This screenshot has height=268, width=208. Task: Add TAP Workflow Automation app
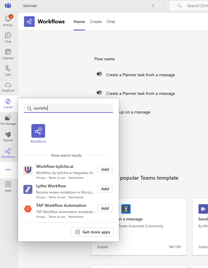click(105, 208)
